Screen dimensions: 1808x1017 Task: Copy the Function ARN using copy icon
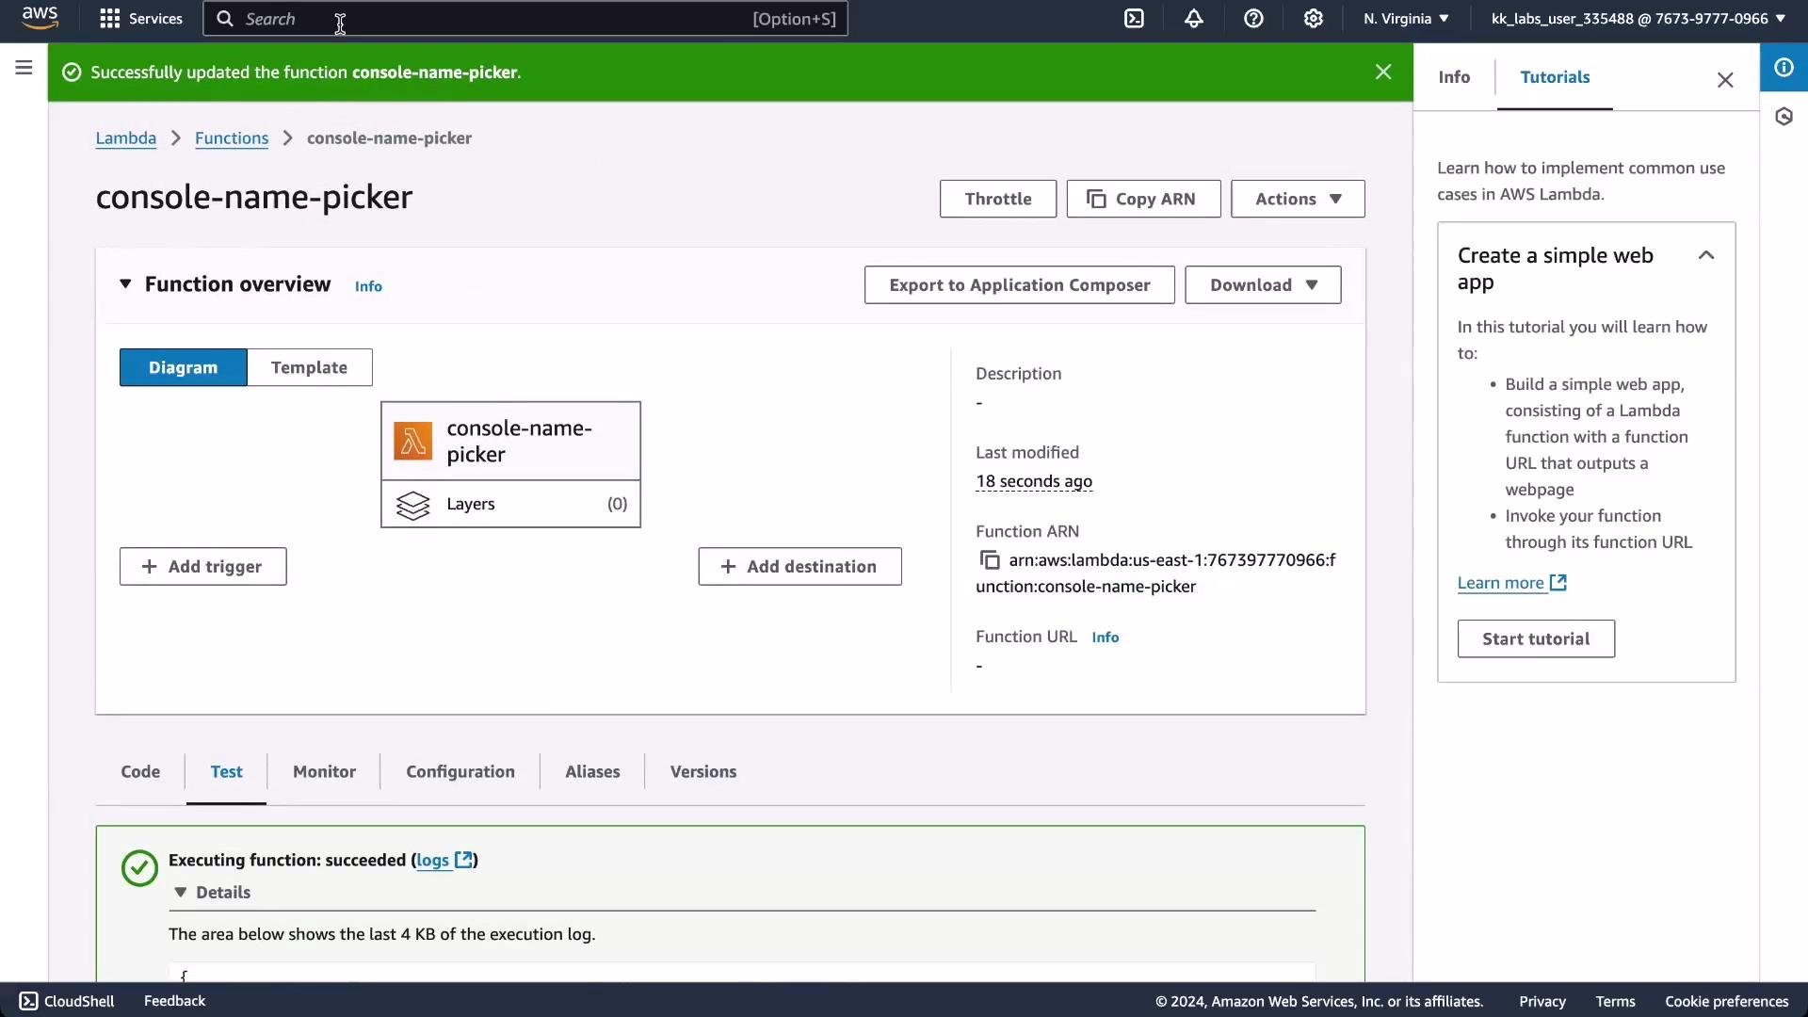tap(989, 560)
